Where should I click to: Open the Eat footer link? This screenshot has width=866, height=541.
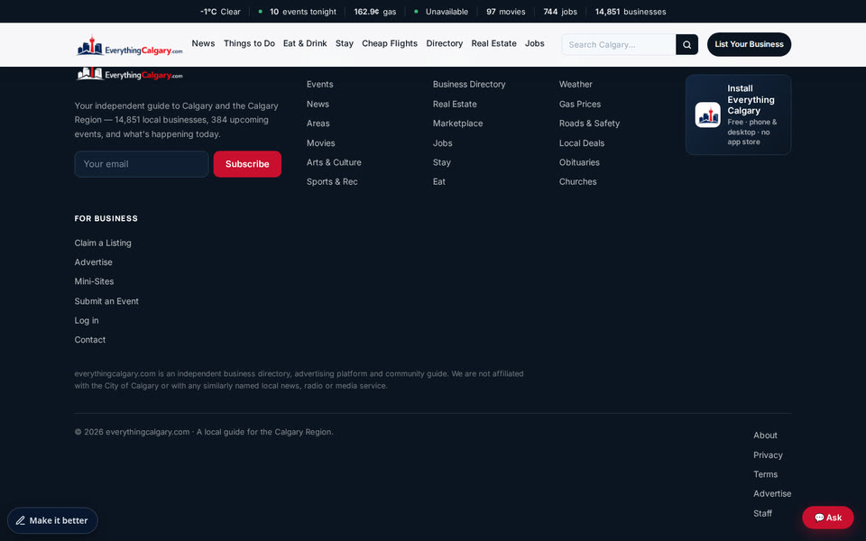tap(439, 181)
